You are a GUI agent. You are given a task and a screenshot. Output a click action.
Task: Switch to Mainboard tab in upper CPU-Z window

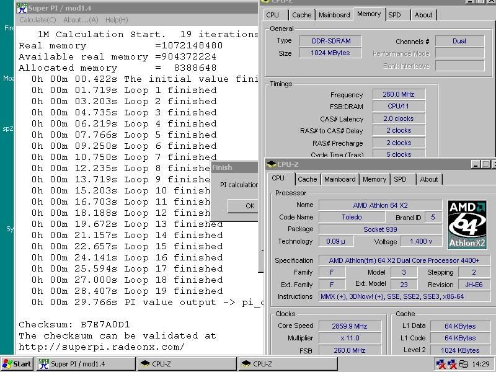[x=334, y=15]
